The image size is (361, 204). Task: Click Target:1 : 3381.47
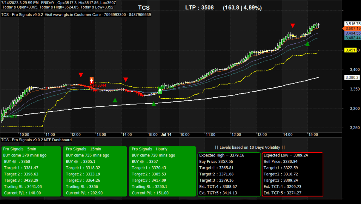(x=21, y=168)
